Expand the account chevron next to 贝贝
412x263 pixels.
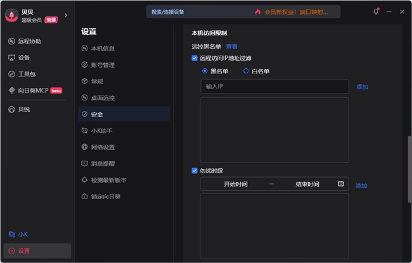click(x=66, y=15)
